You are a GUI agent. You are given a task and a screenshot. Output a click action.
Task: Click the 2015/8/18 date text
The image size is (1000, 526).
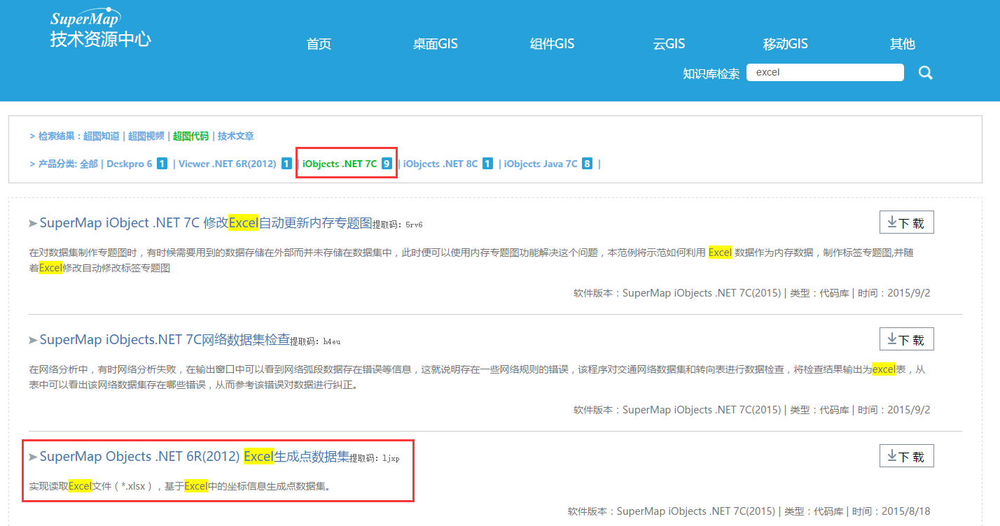[909, 511]
